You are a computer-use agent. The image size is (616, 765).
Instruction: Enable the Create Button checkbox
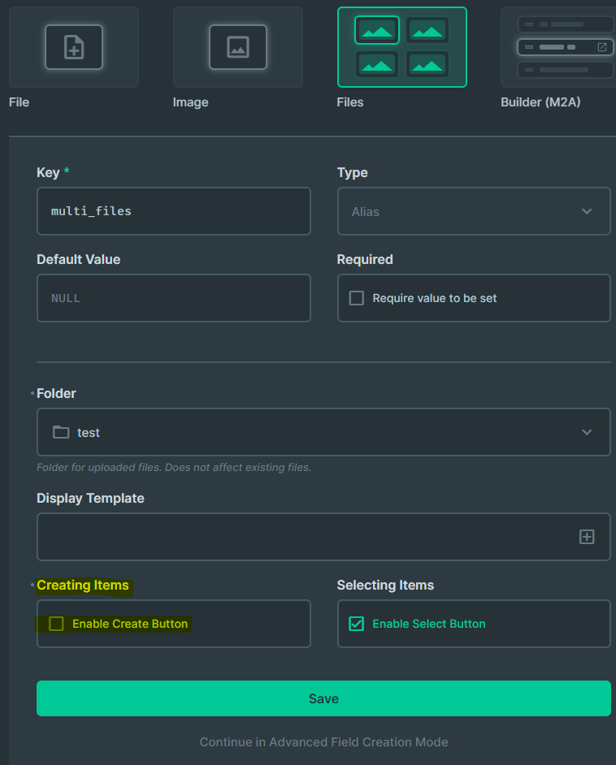click(56, 624)
